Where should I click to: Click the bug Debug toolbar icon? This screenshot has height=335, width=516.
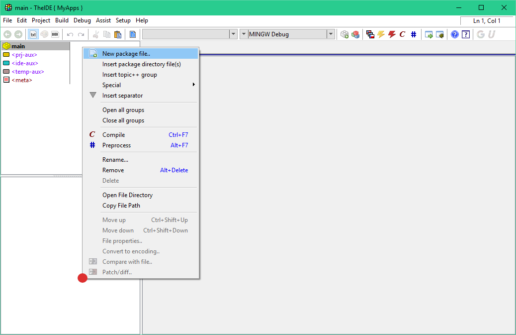click(x=439, y=34)
